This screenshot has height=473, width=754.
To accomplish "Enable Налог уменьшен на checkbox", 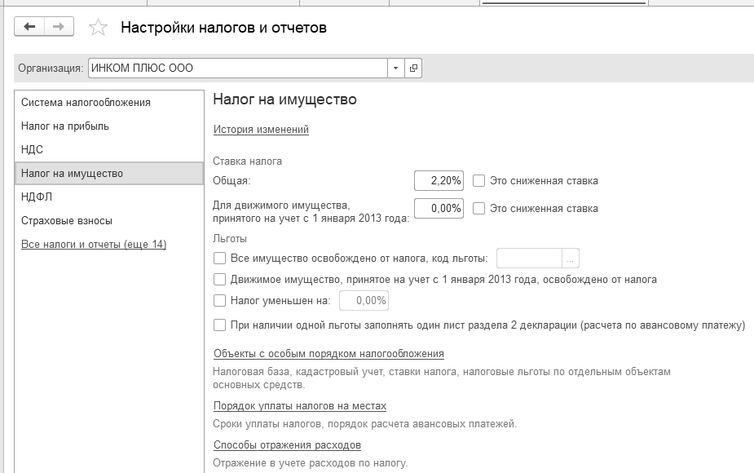I will coord(219,301).
